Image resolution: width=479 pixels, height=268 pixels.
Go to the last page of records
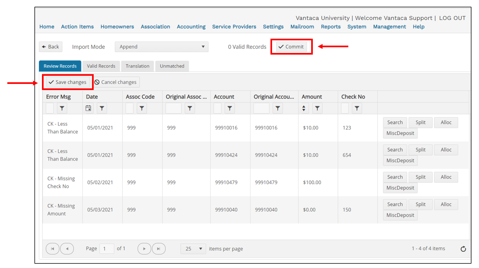click(x=159, y=249)
